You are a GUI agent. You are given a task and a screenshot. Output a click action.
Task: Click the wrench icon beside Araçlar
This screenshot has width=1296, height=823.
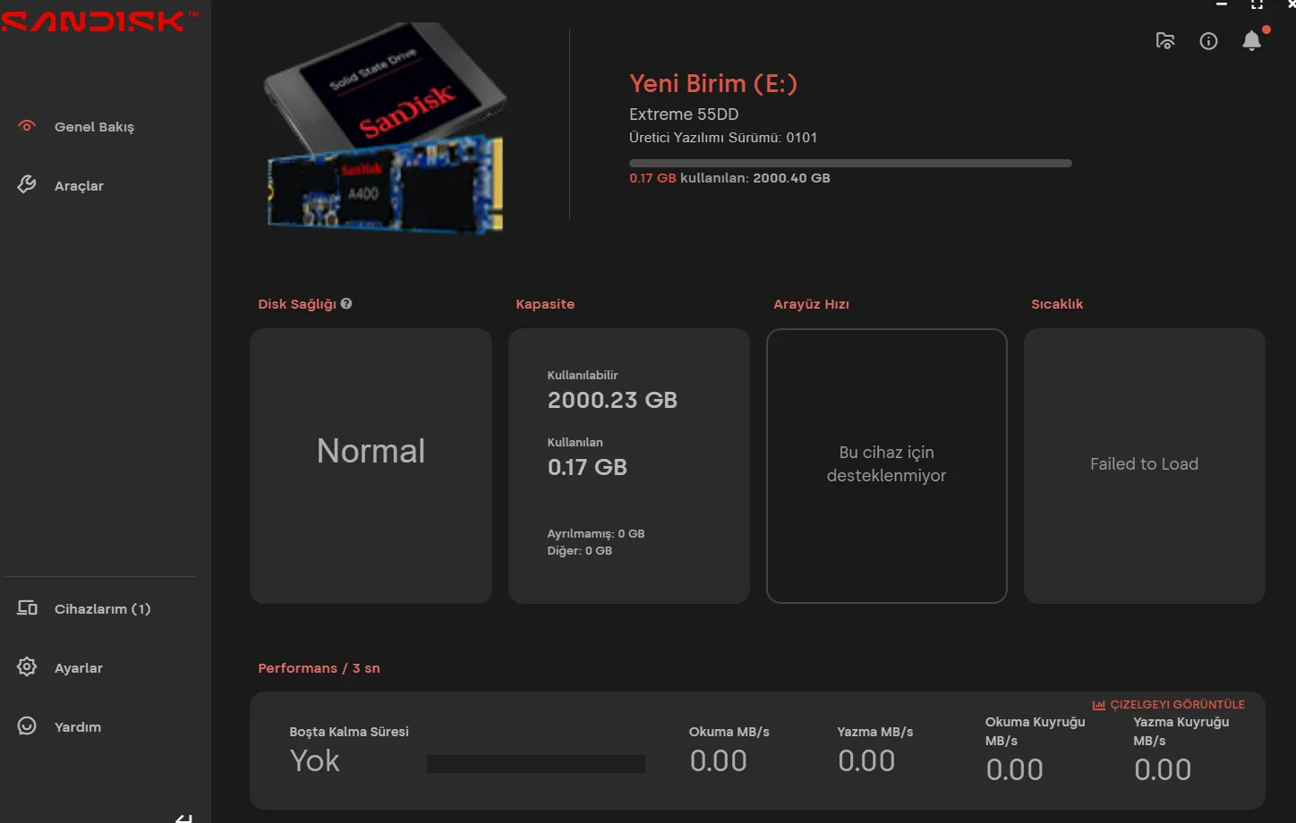pos(27,184)
